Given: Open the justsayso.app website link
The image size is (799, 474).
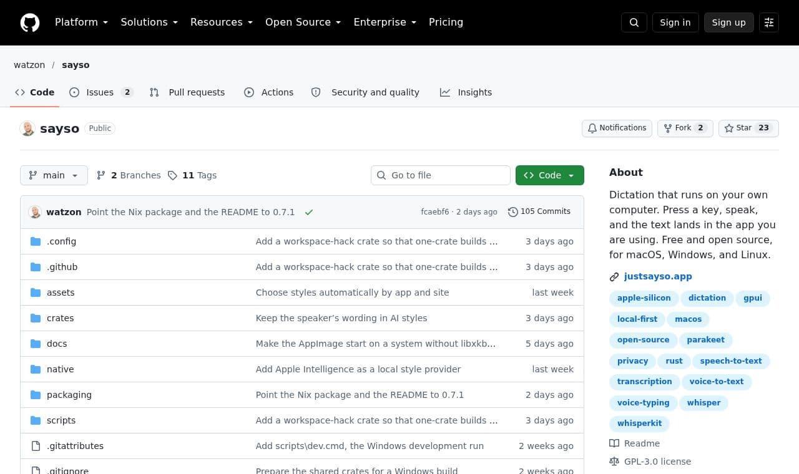Looking at the screenshot, I should pos(658,276).
